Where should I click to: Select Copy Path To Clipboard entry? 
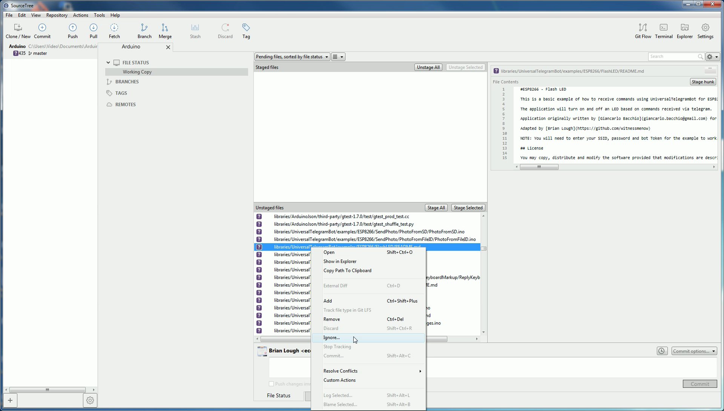347,271
